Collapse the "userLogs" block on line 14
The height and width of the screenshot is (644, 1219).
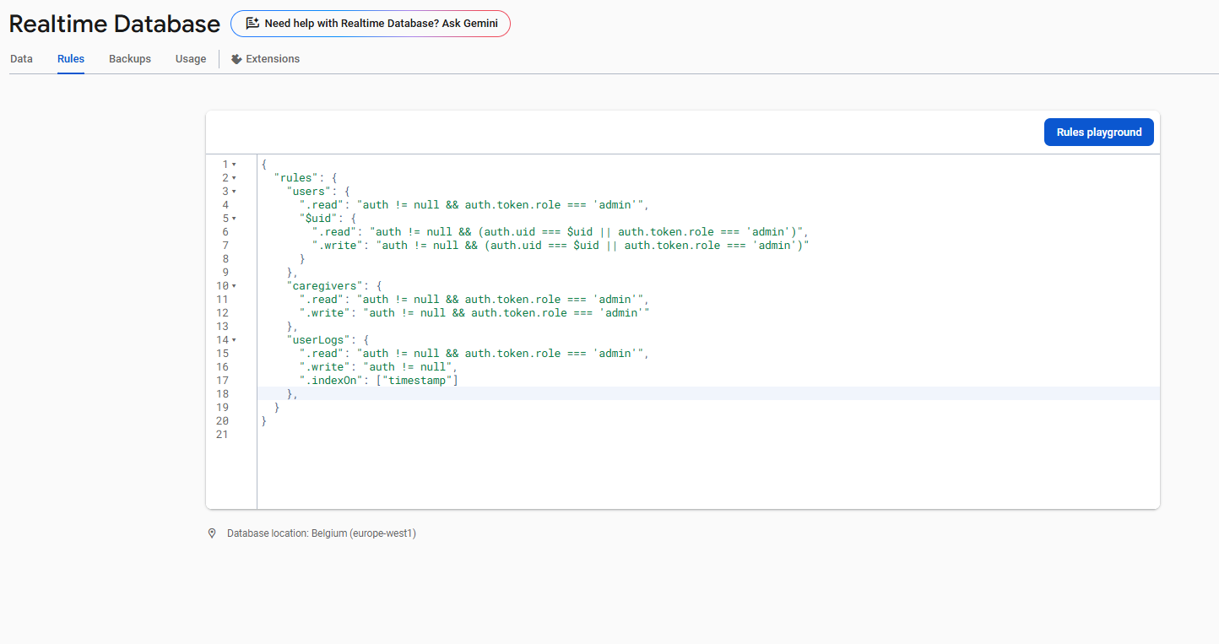tap(232, 339)
